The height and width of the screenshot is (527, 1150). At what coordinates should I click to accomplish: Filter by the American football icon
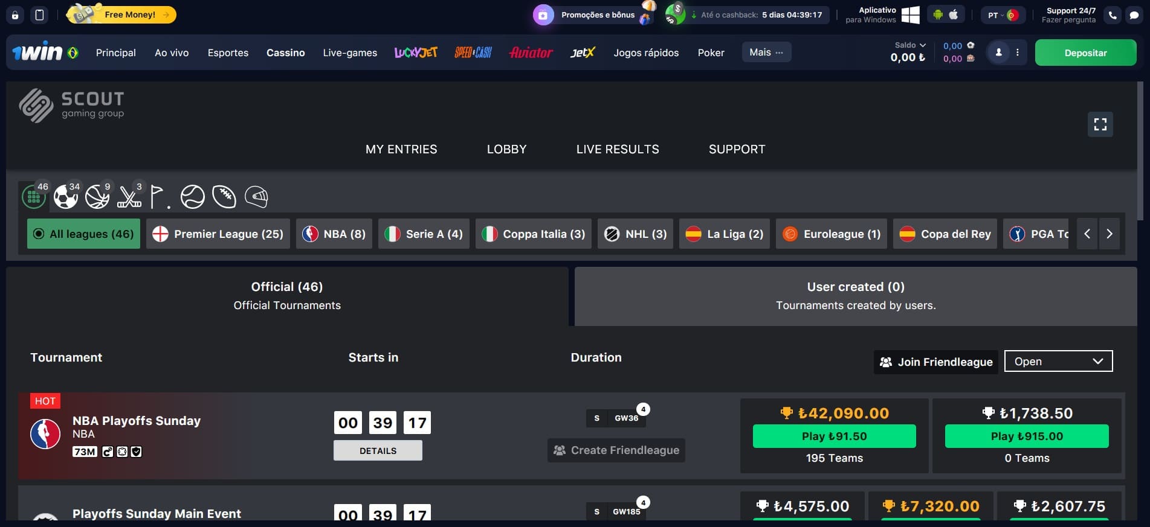[224, 197]
